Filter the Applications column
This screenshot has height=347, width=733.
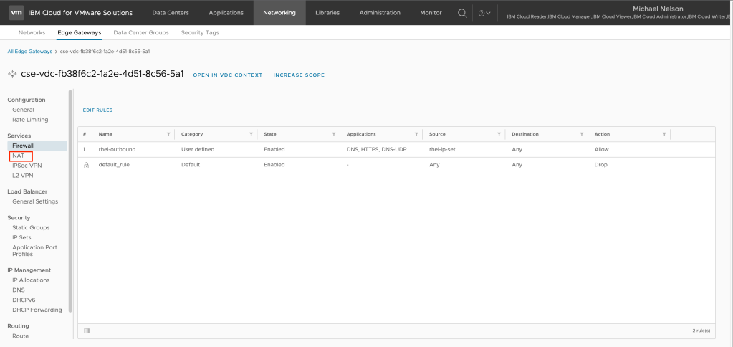pyautogui.click(x=416, y=134)
